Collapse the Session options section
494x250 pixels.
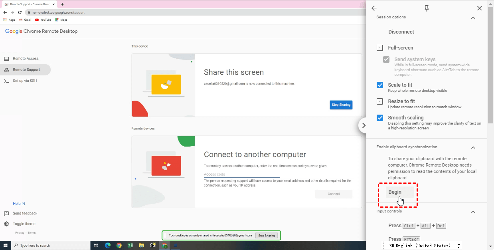473,18
